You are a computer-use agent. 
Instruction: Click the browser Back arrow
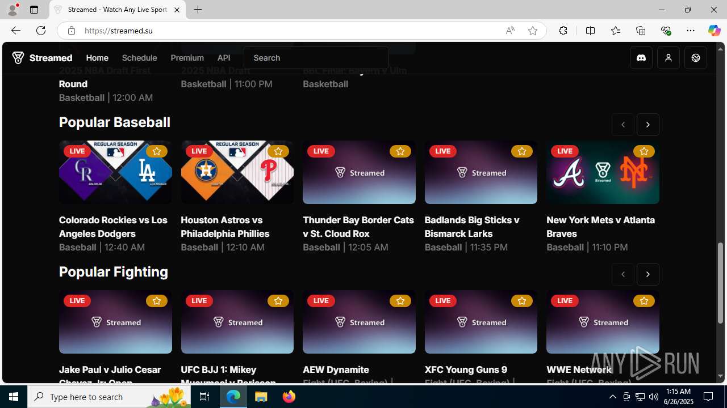pos(15,31)
